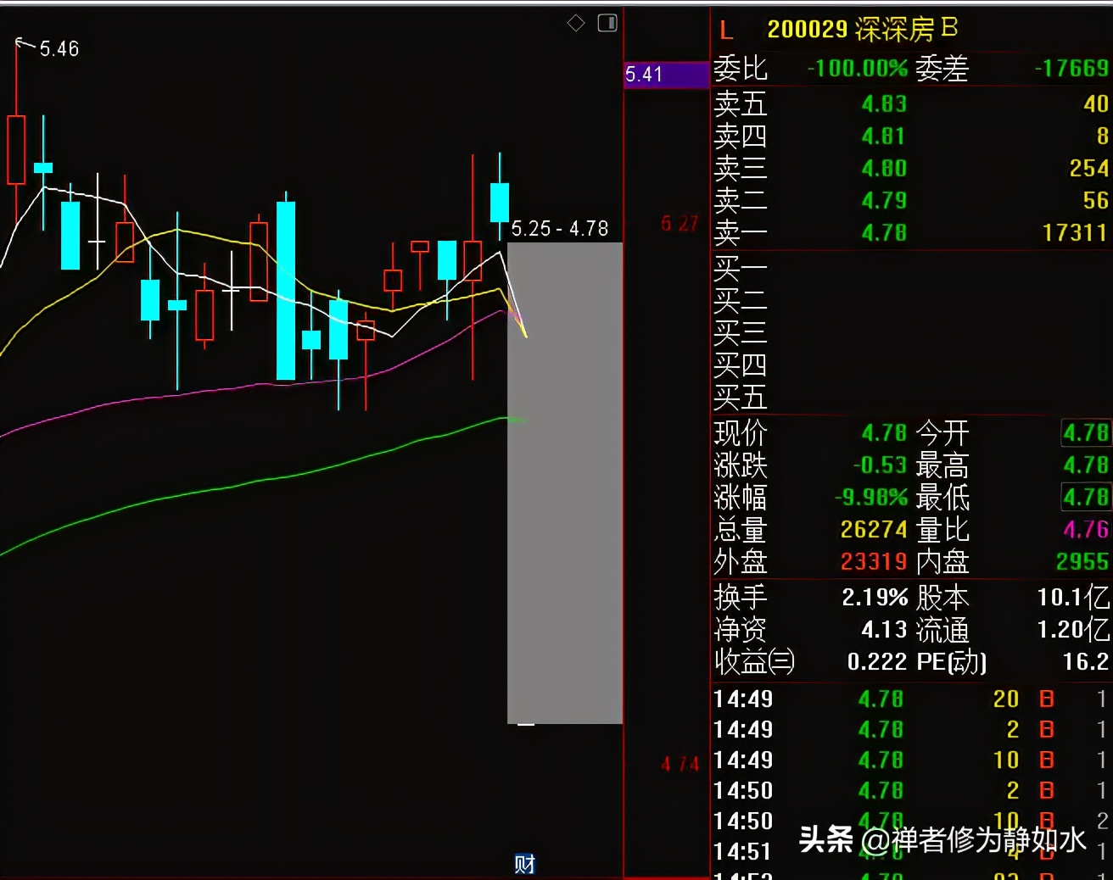The height and width of the screenshot is (880, 1113).
Task: Open the stock title 200029 深深房B
Action: [x=861, y=30]
